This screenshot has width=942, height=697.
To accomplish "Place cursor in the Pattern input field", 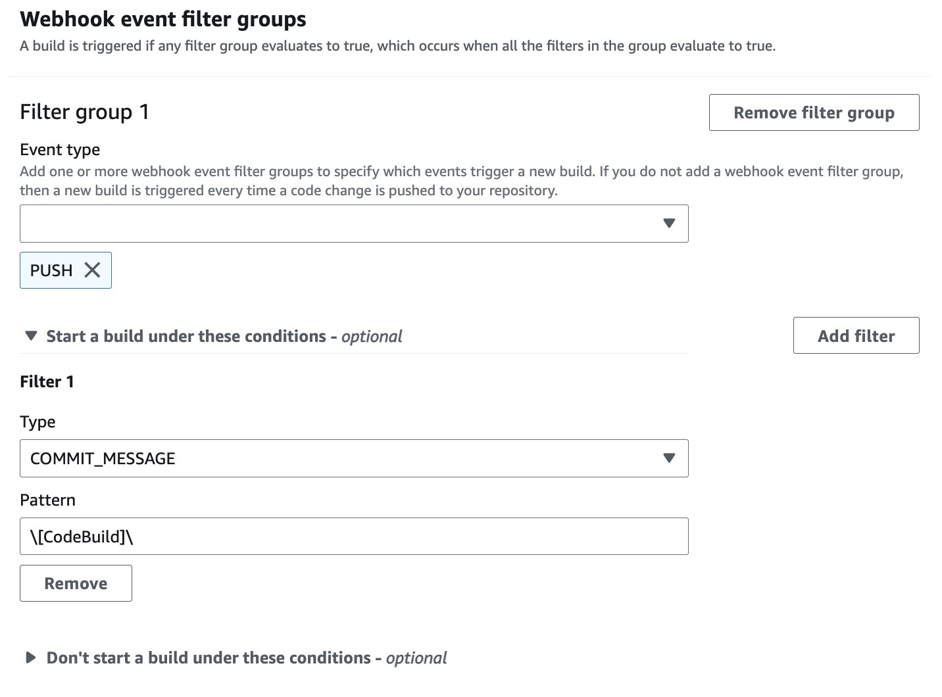I will pos(329,536).
